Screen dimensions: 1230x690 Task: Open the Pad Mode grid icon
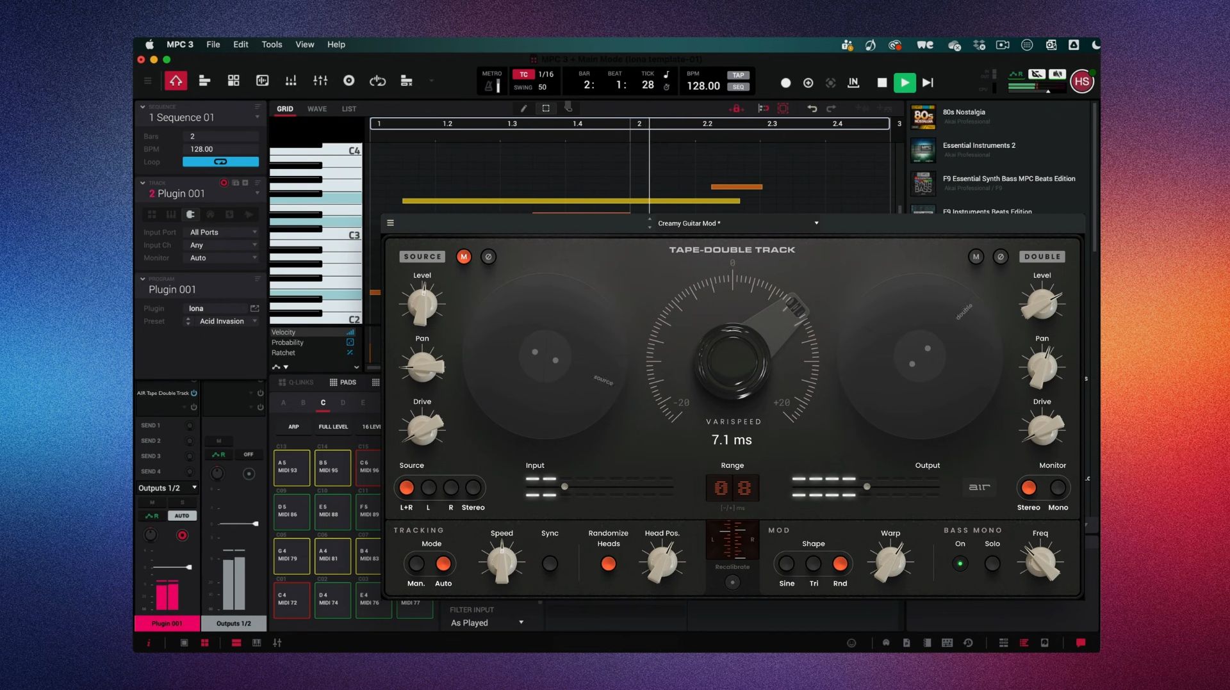(x=233, y=81)
